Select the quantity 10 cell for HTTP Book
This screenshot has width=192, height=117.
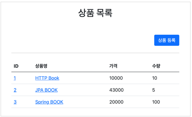155,78
